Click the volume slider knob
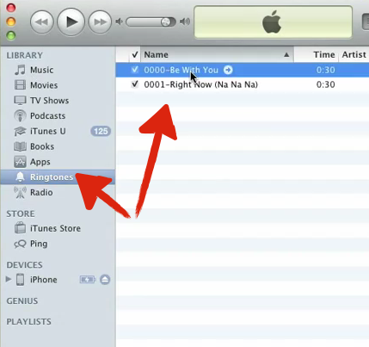Screen dimensions: 369x347 [x=166, y=22]
